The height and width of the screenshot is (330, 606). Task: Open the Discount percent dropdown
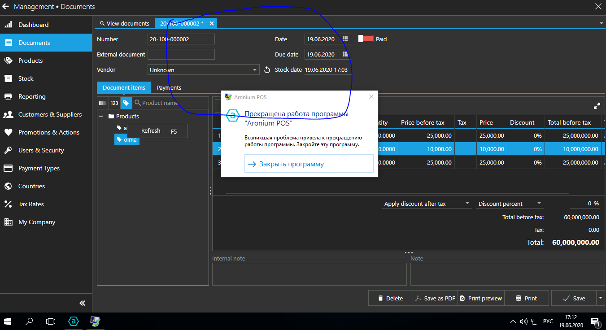[539, 204]
